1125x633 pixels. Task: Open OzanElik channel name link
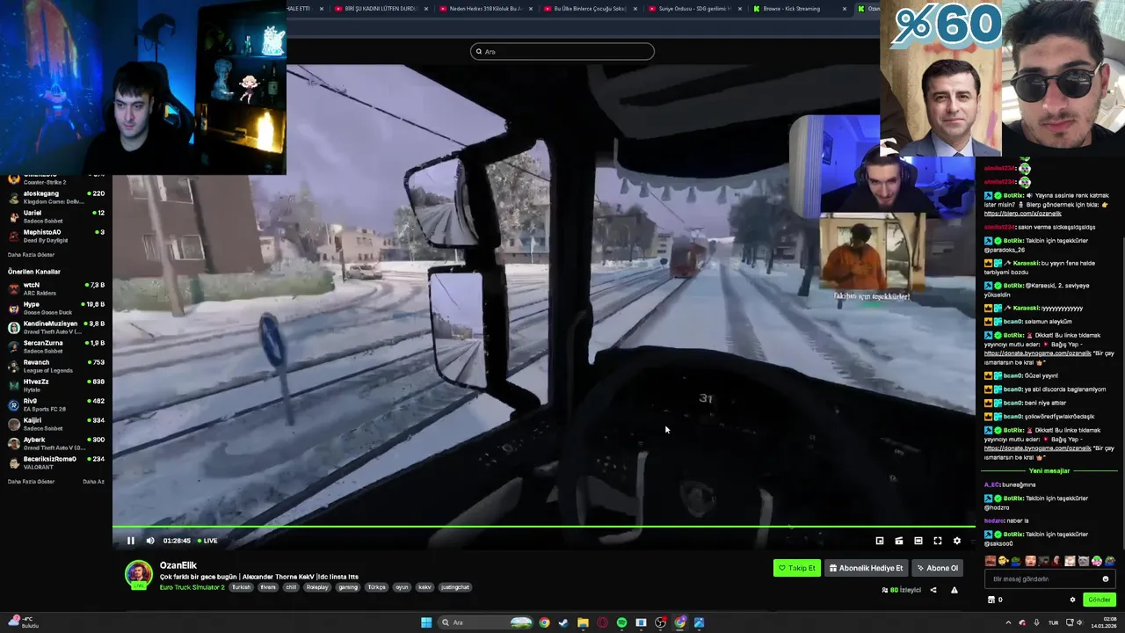click(x=178, y=565)
